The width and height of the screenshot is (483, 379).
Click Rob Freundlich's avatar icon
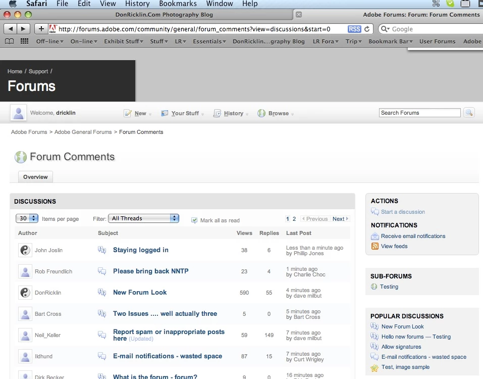point(25,271)
